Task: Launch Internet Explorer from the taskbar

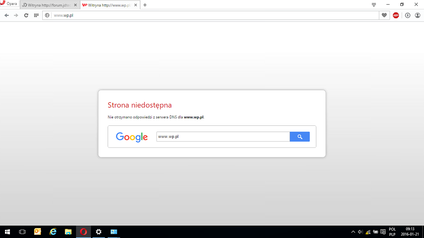Action: point(53,232)
